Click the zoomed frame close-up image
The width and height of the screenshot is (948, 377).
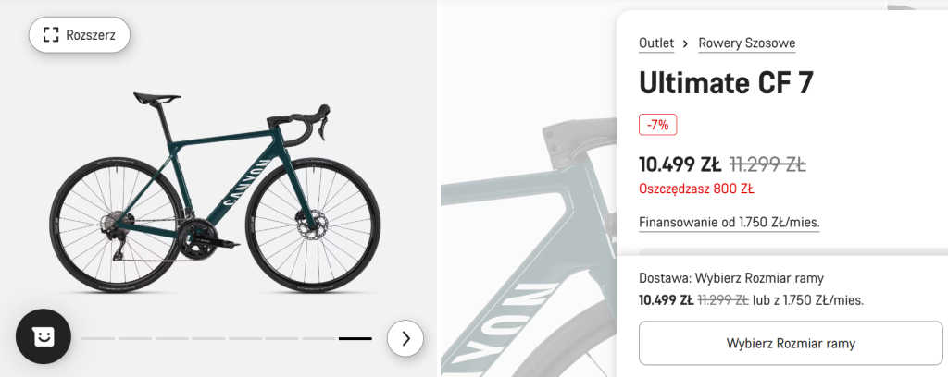click(x=528, y=231)
